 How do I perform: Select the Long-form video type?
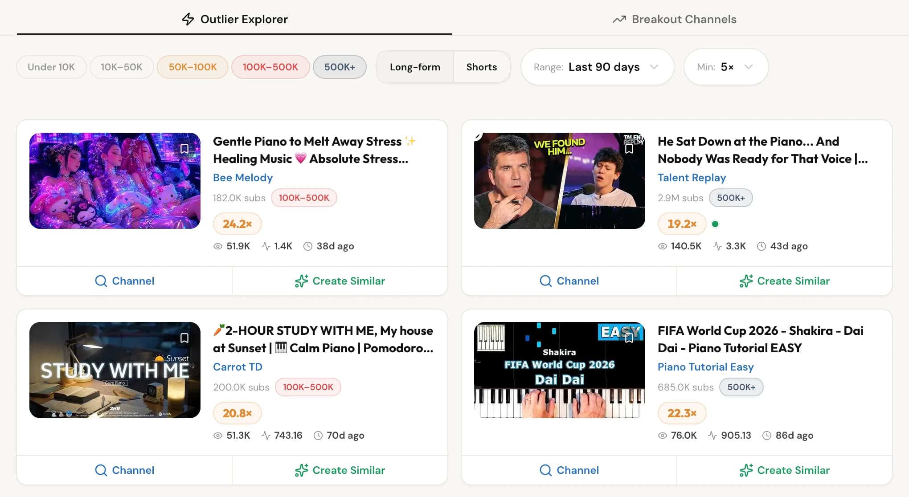point(415,67)
